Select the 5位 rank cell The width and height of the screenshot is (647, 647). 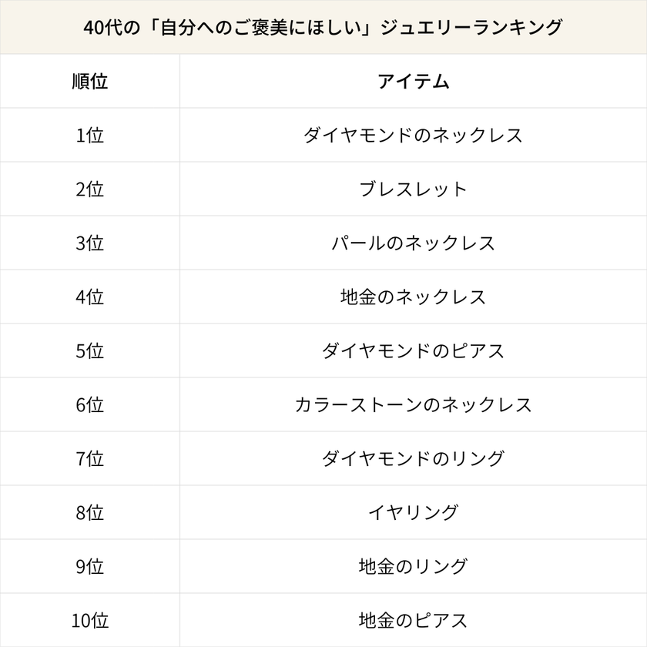point(89,351)
